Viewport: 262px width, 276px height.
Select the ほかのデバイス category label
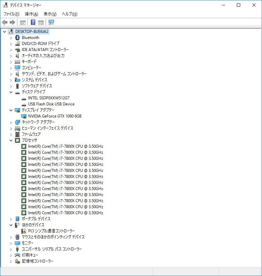click(33, 225)
